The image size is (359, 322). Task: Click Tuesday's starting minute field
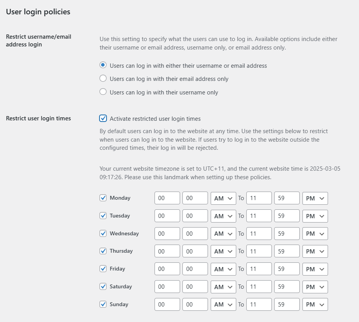(x=195, y=216)
